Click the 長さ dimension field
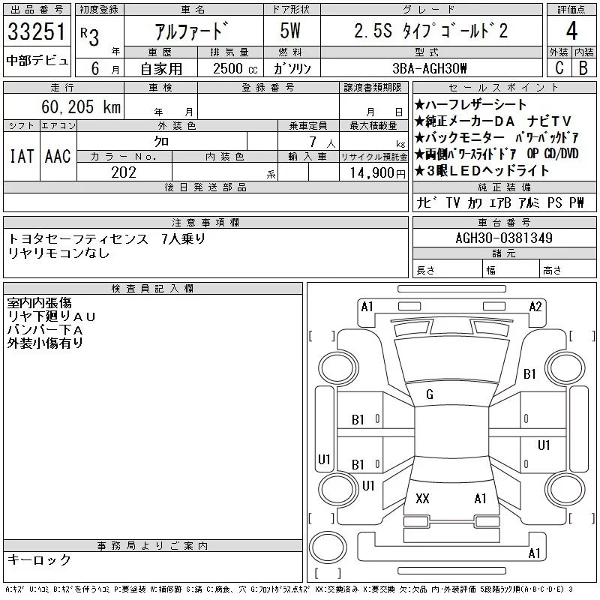The image size is (600, 600). [448, 270]
